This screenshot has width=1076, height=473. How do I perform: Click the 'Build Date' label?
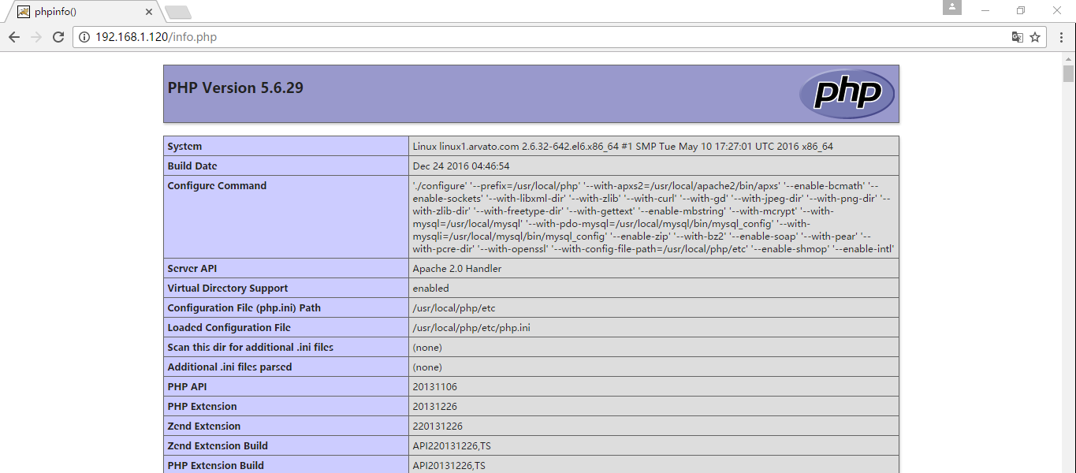(x=192, y=166)
